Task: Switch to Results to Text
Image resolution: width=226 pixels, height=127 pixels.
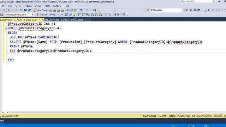Action: click(93, 14)
